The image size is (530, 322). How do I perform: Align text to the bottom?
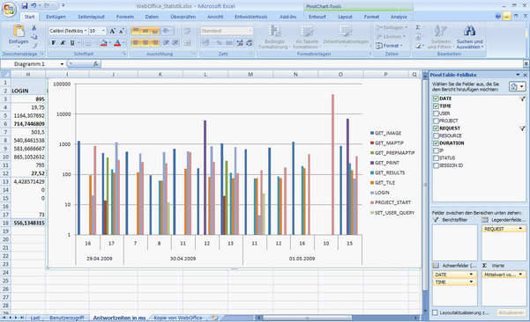tap(154, 31)
